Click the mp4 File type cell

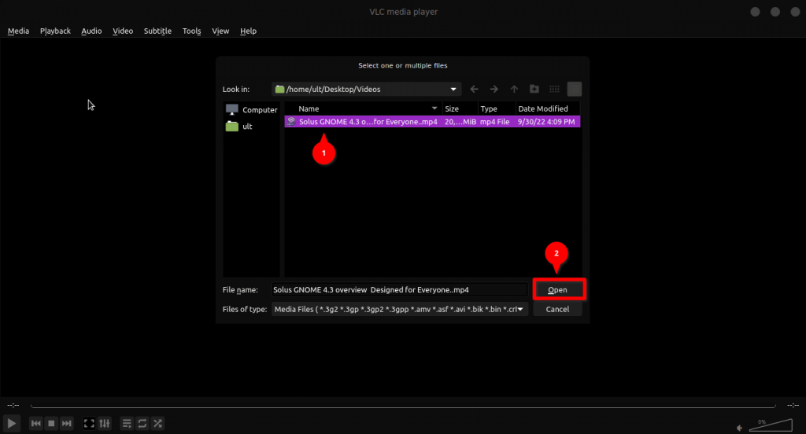(494, 122)
